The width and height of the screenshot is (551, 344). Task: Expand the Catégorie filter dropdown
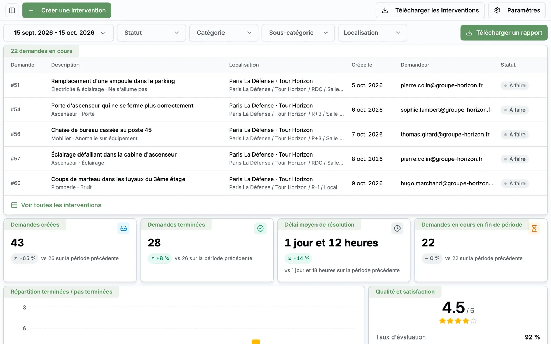(x=224, y=33)
